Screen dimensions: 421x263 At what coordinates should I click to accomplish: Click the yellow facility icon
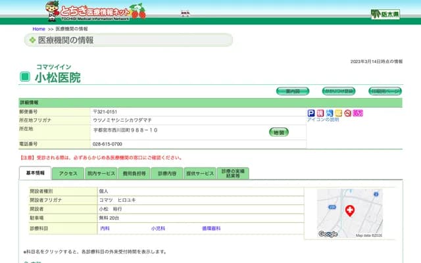pyautogui.click(x=339, y=113)
